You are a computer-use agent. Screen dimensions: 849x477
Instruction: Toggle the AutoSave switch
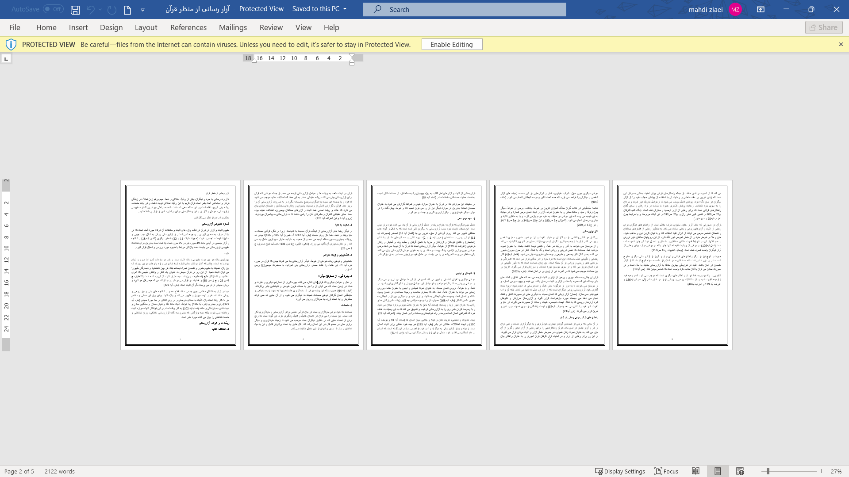pyautogui.click(x=53, y=9)
